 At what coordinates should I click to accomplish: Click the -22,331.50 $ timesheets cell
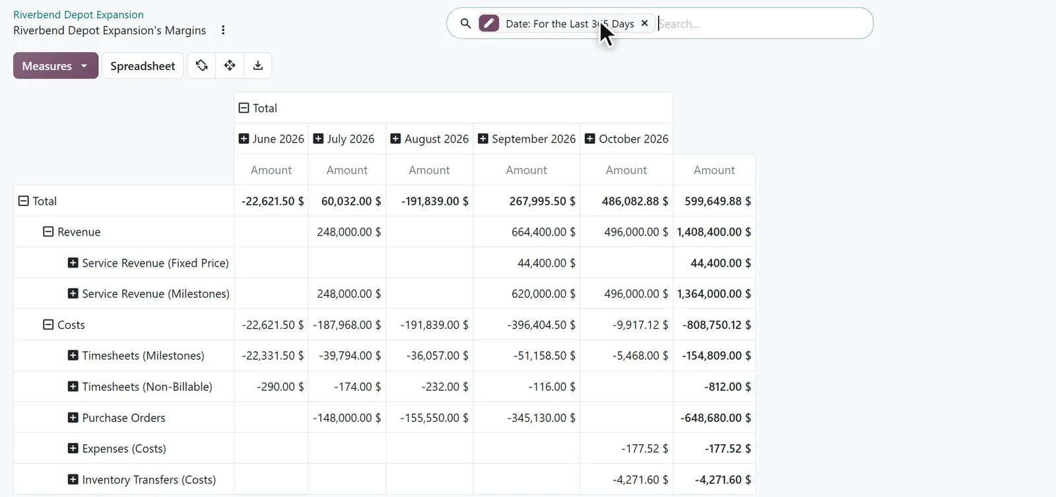(273, 356)
